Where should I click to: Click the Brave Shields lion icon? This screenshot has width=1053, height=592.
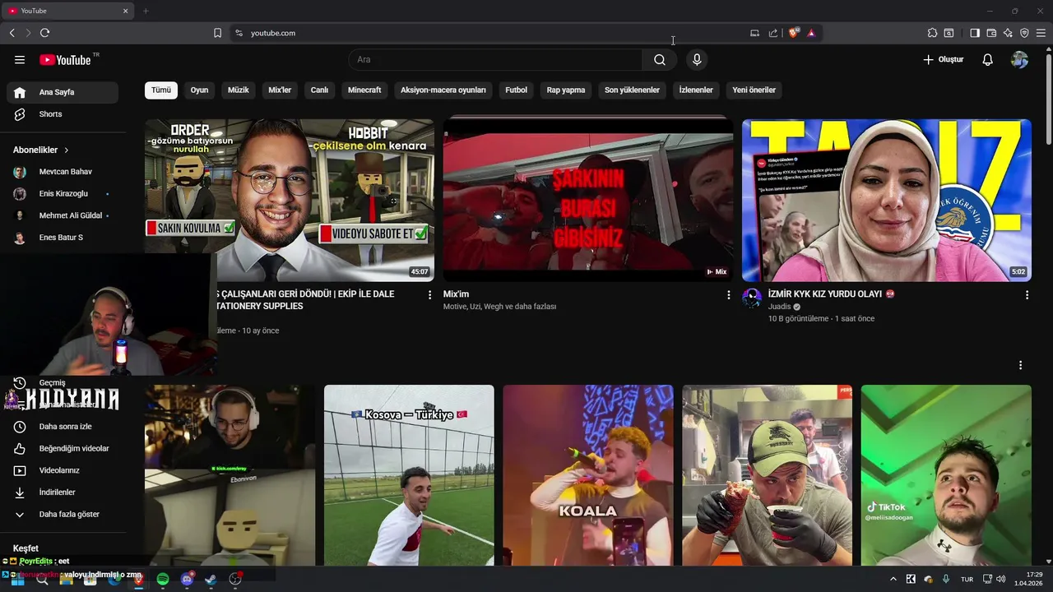[x=793, y=33]
